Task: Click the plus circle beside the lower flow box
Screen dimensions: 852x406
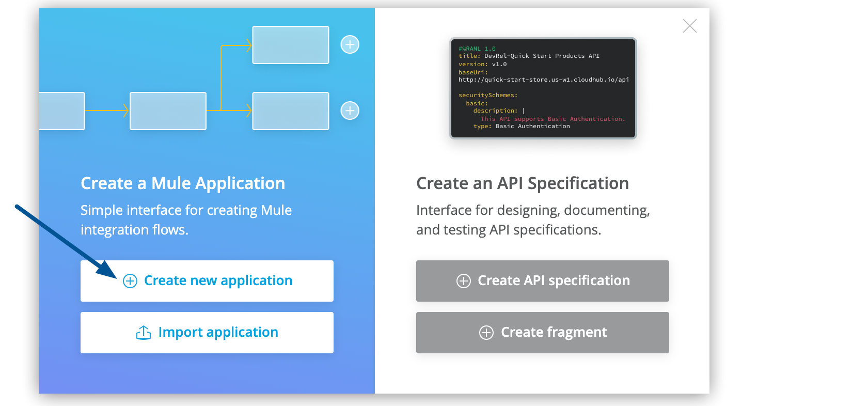Action: (x=350, y=111)
